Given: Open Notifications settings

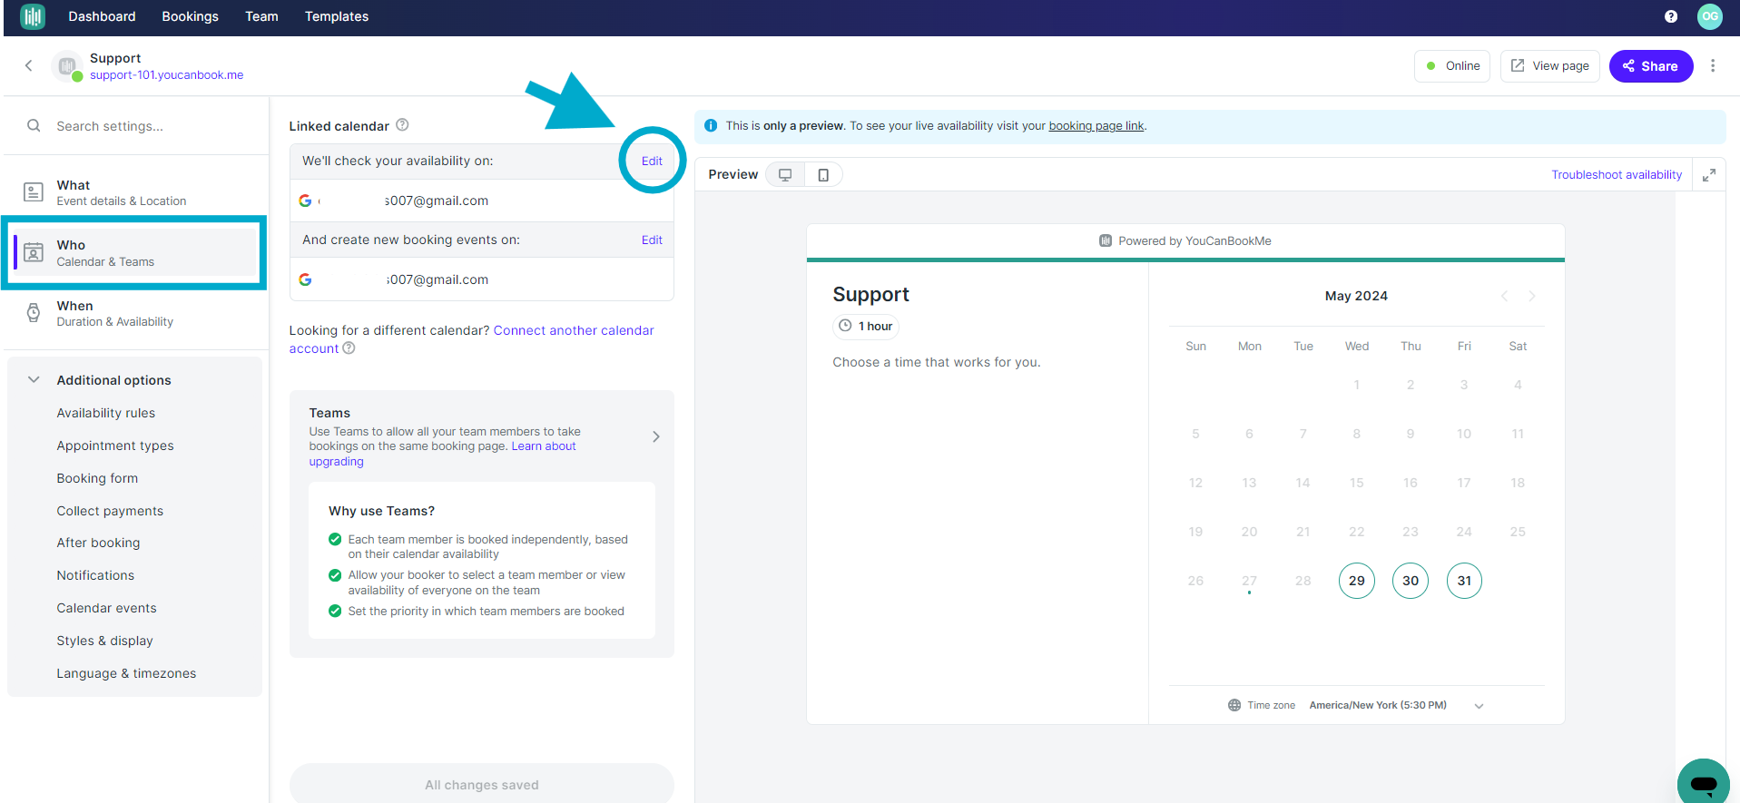Looking at the screenshot, I should point(95,575).
